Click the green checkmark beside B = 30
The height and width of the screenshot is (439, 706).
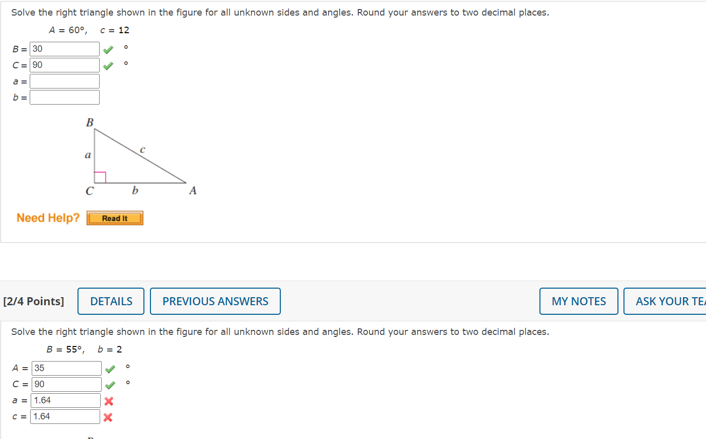point(107,49)
